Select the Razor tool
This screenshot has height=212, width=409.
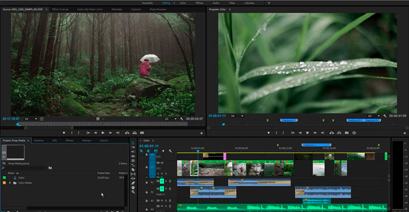click(133, 170)
